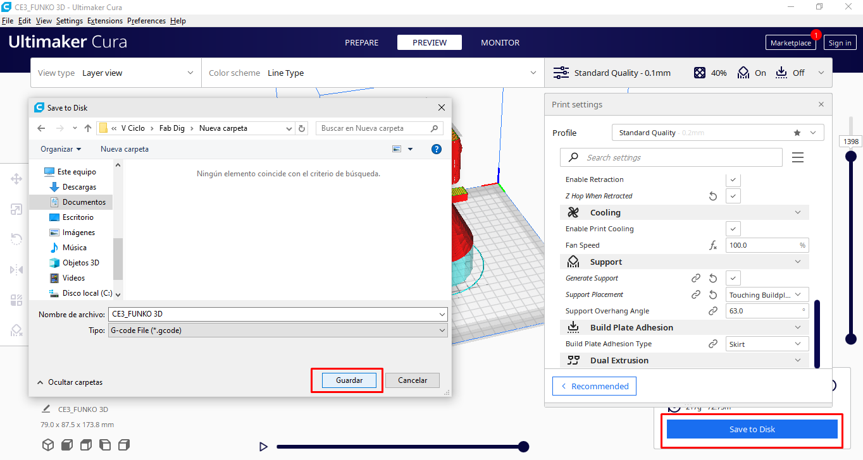Open the Support Placement dropdown
Image resolution: width=863 pixels, height=460 pixels.
[767, 294]
